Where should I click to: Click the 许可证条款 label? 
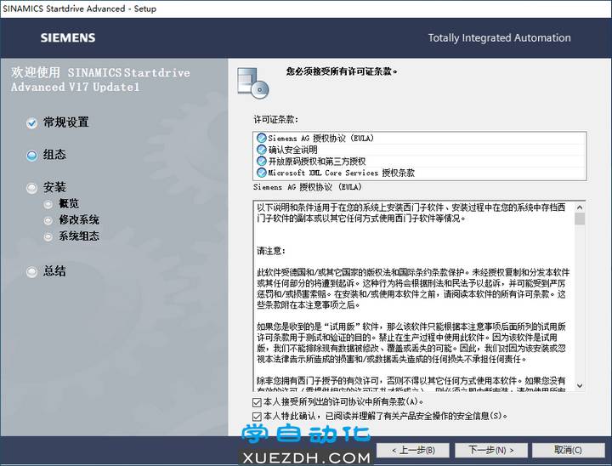[275, 120]
